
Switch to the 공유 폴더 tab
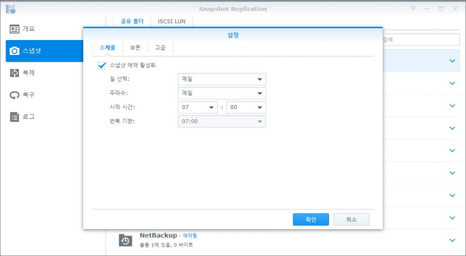[x=132, y=21]
